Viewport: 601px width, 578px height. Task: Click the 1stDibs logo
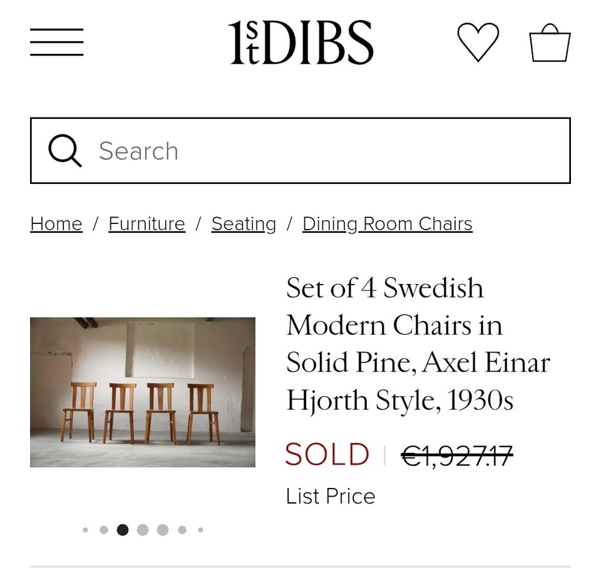pyautogui.click(x=301, y=43)
